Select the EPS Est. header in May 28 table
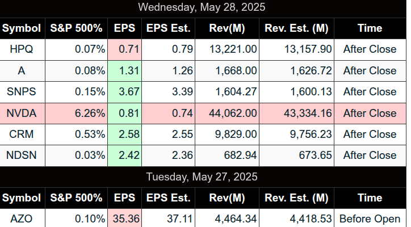 click(168, 28)
